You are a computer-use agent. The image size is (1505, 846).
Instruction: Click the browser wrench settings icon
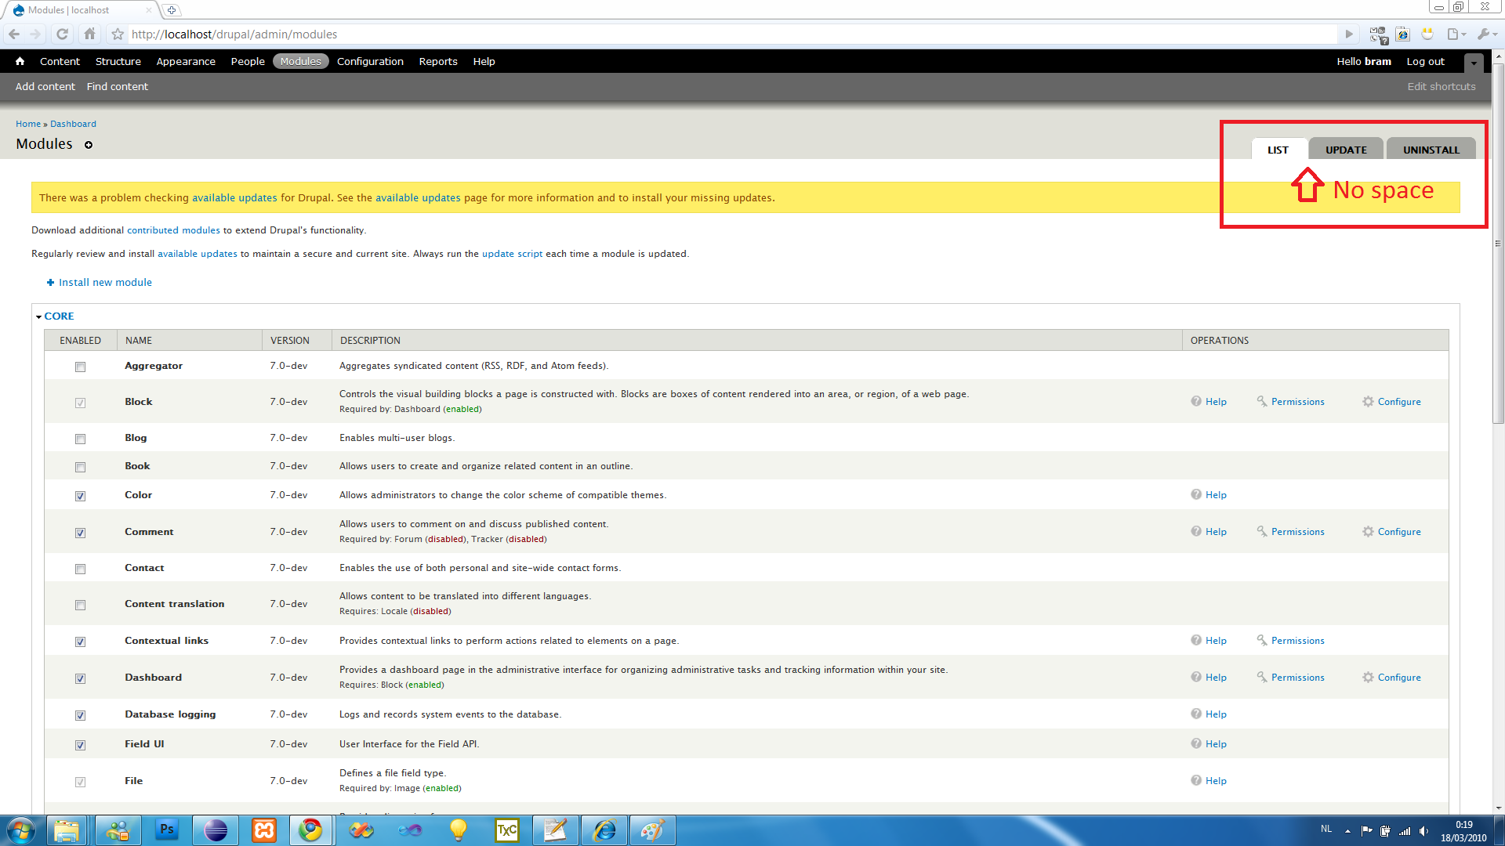1484,34
